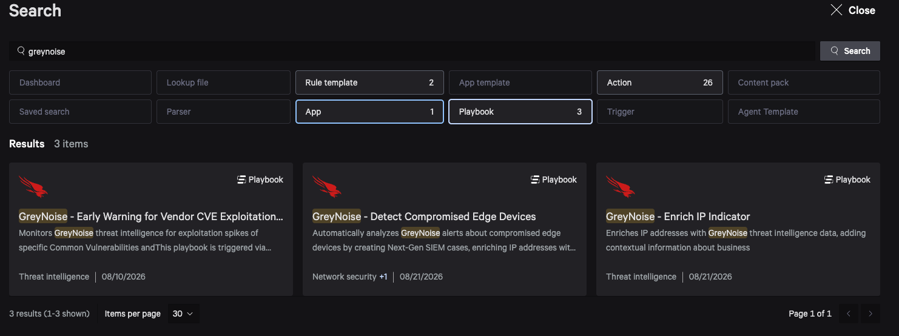Click Playbook type icon on Detect Compromised card
Screen dimensions: 899x336
pos(535,180)
